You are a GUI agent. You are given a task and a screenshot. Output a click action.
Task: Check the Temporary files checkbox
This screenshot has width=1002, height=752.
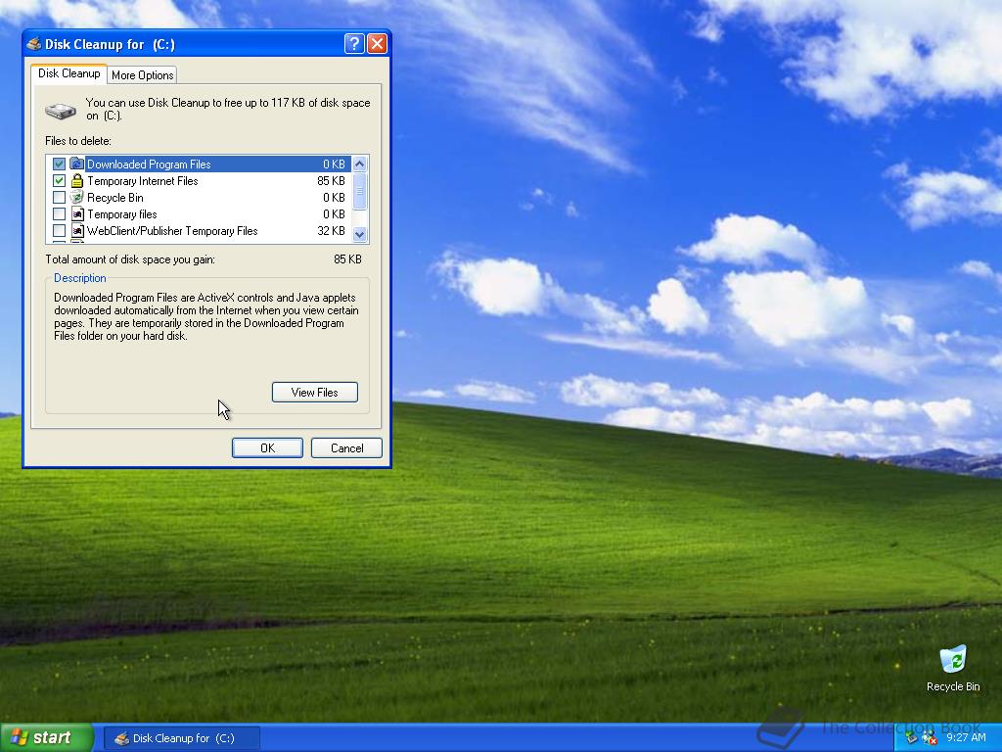pos(59,214)
